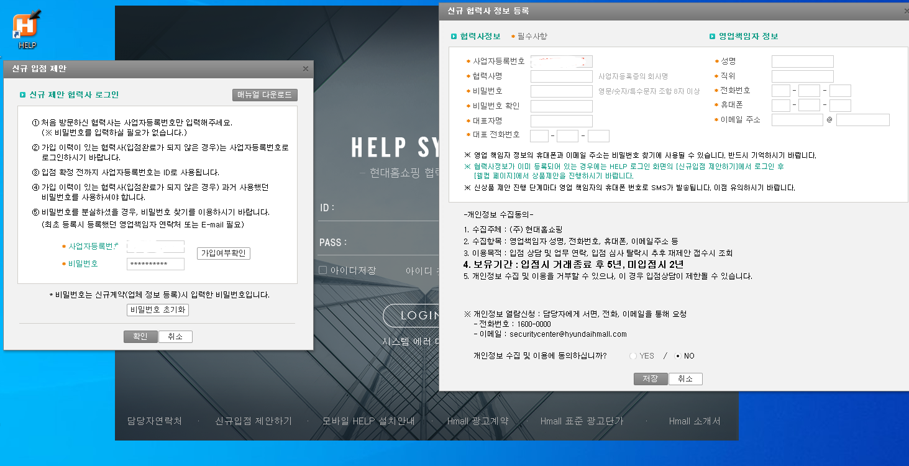Cancel the 신규 입점 제안 login dialog

tap(175, 337)
